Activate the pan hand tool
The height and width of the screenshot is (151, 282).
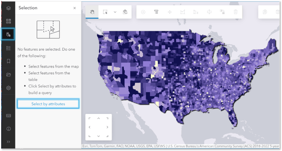point(92,12)
